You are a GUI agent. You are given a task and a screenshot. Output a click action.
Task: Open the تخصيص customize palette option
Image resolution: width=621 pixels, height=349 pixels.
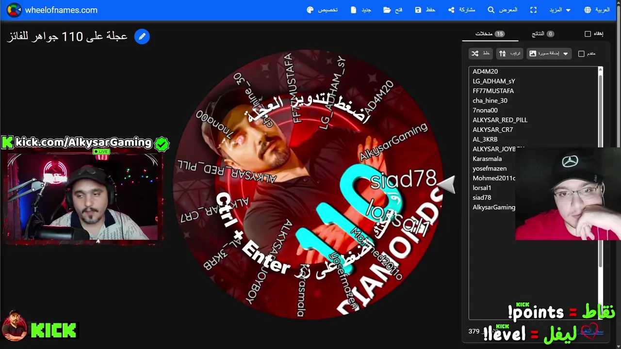point(322,10)
